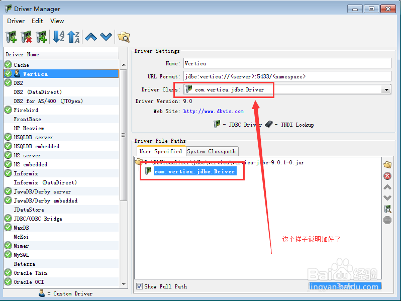
Task: Move driver down with toolbar arrow
Action: tap(106, 37)
